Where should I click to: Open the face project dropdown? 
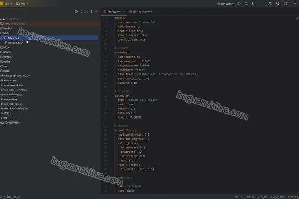pyautogui.click(x=7, y=4)
